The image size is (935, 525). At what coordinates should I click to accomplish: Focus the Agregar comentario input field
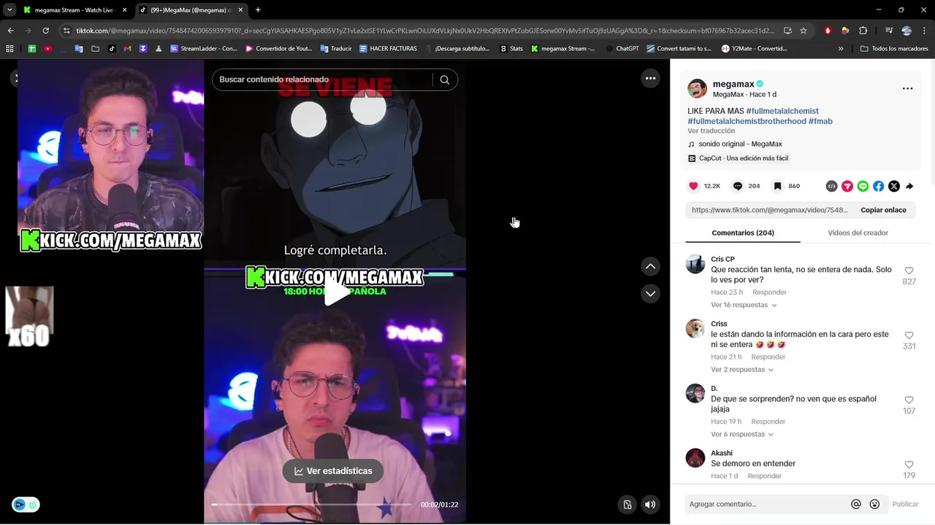pyautogui.click(x=767, y=504)
